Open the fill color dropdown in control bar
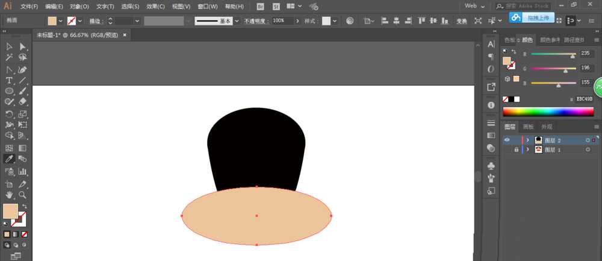Viewport: 602px width, 261px height. (x=61, y=20)
